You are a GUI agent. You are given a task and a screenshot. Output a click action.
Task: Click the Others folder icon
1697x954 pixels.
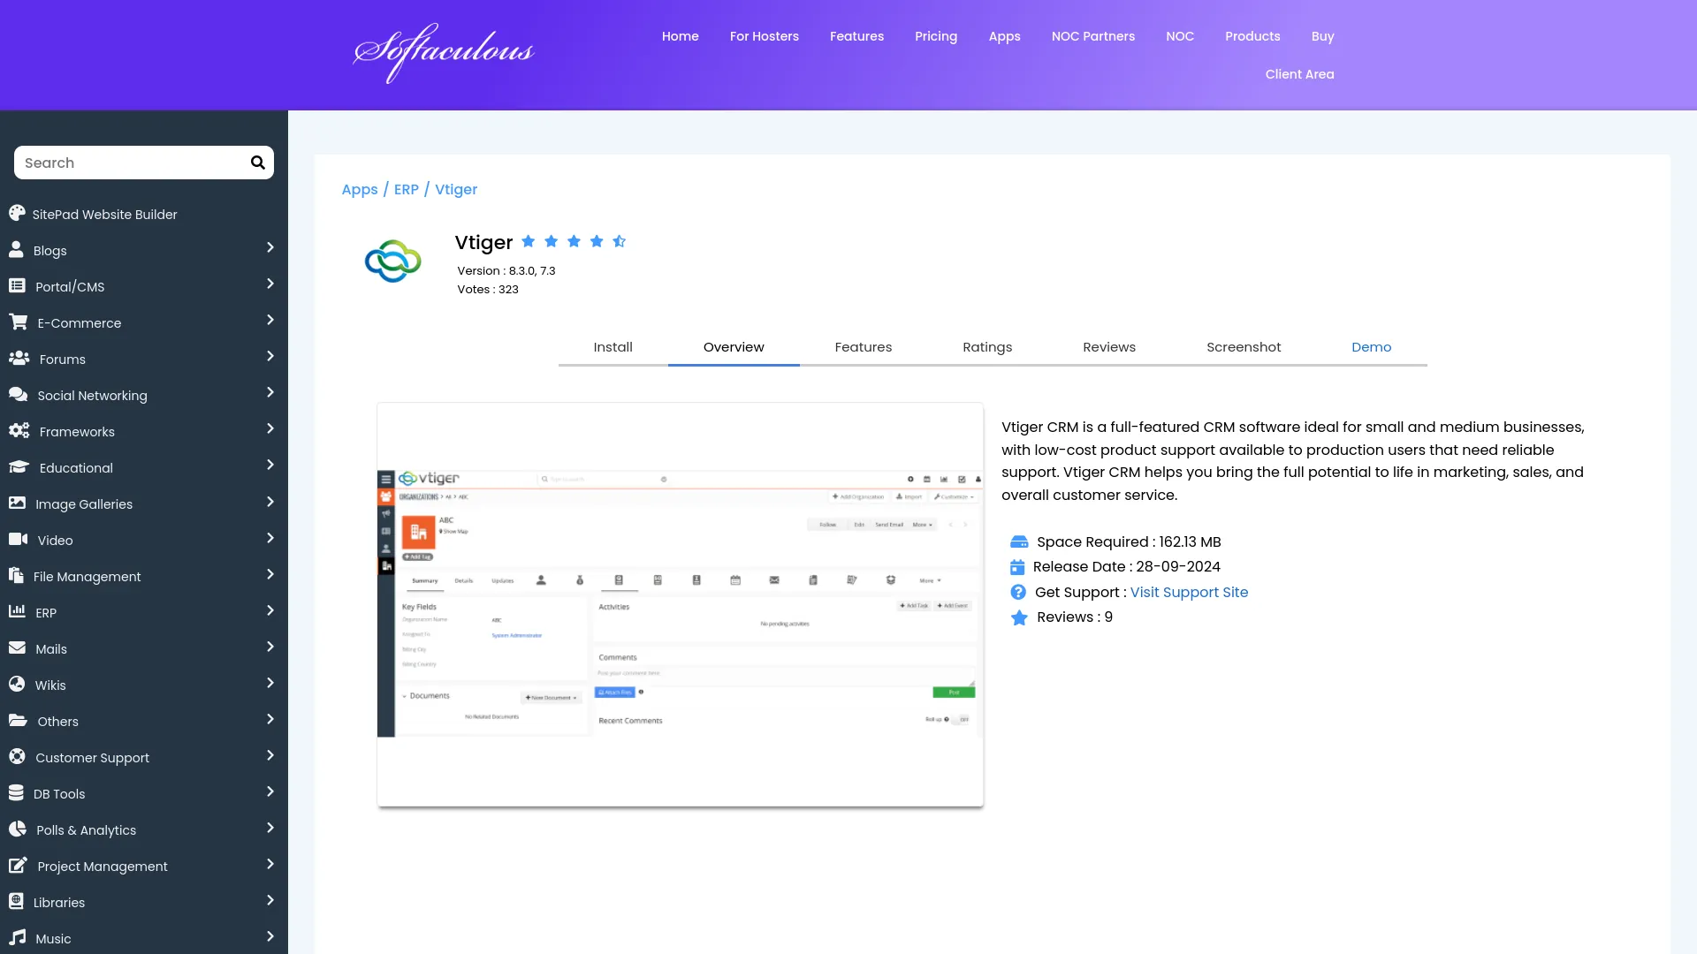18,720
